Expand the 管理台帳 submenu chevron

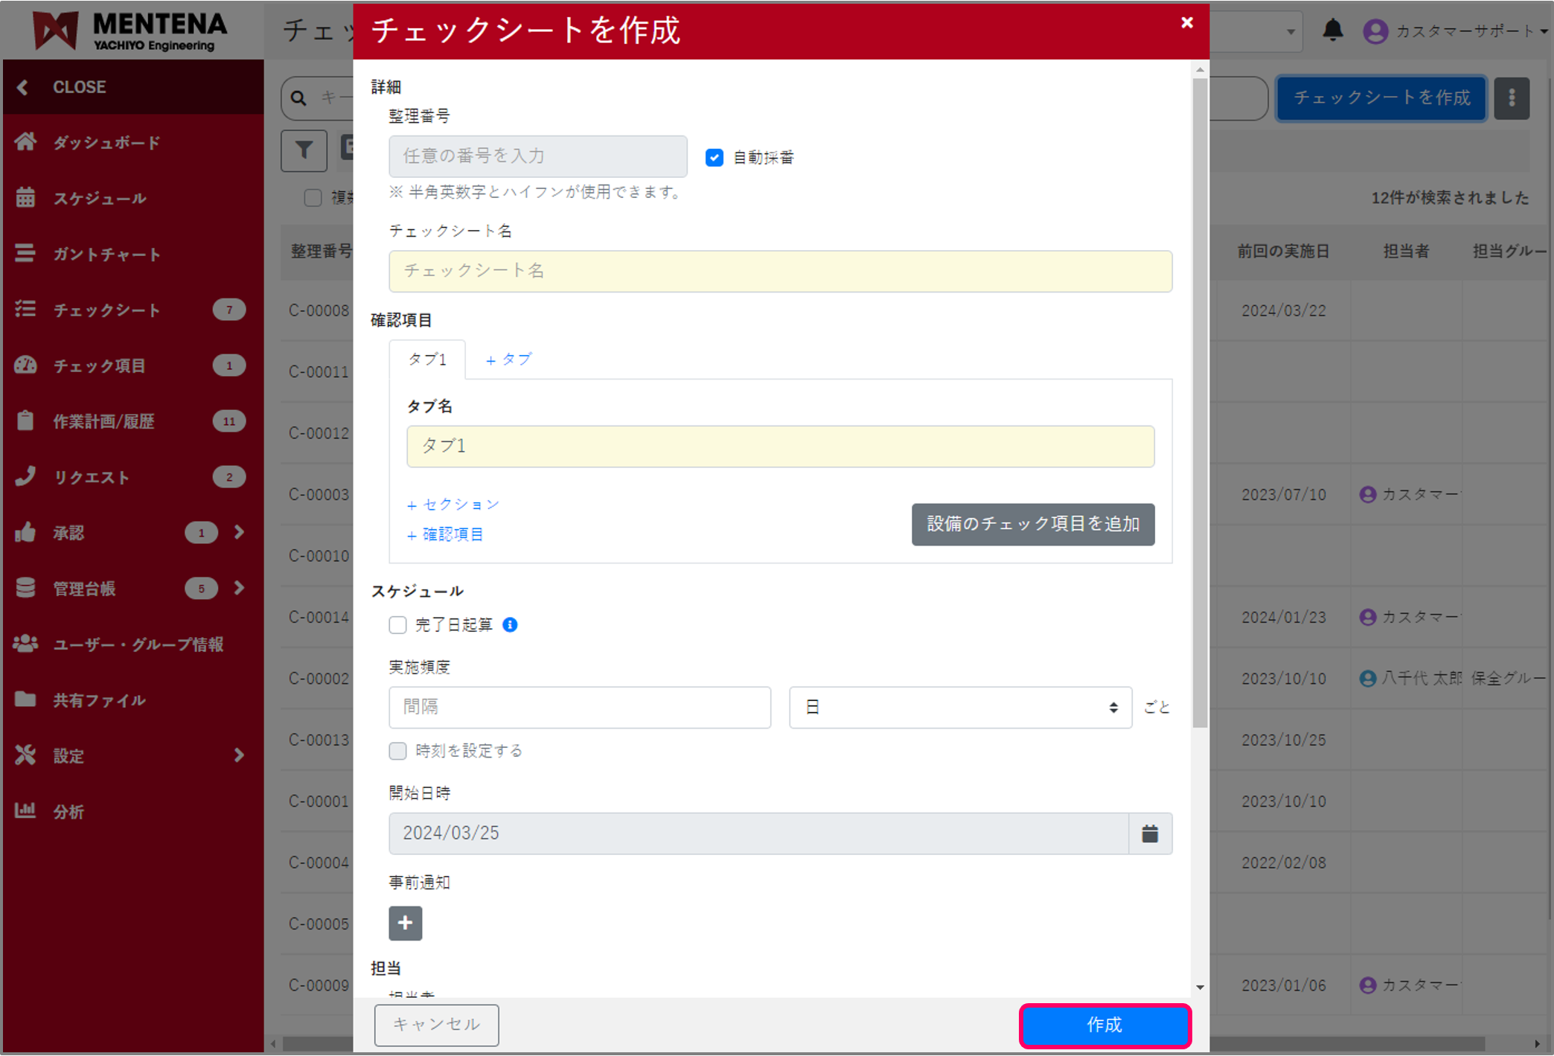click(x=239, y=588)
